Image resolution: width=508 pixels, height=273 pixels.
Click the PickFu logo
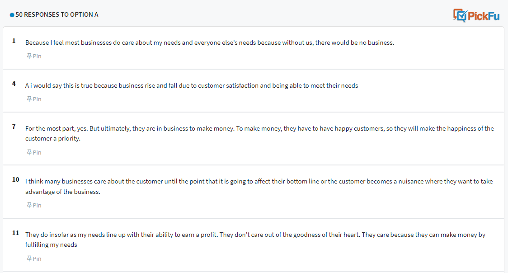pos(476,15)
